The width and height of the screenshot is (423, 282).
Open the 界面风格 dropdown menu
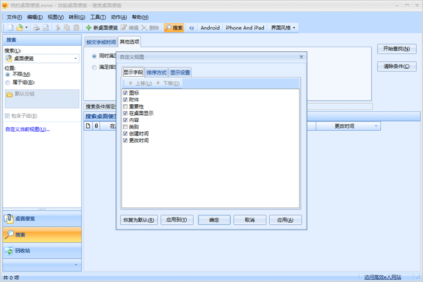click(283, 28)
